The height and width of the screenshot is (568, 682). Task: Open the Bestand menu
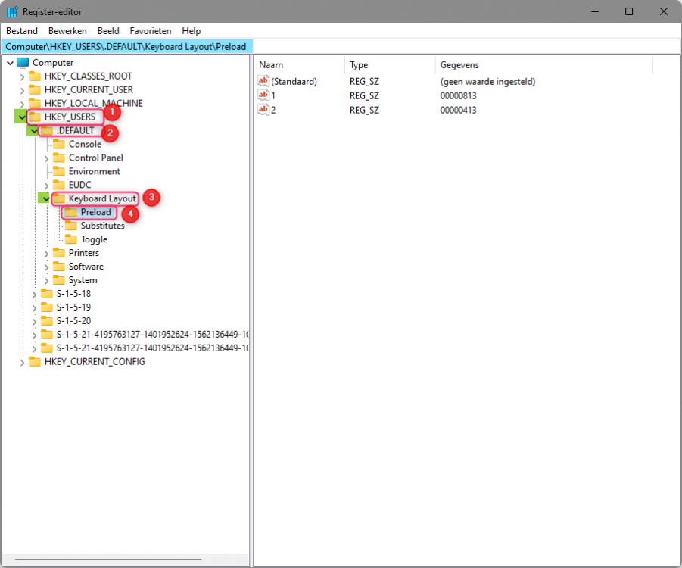tap(22, 31)
